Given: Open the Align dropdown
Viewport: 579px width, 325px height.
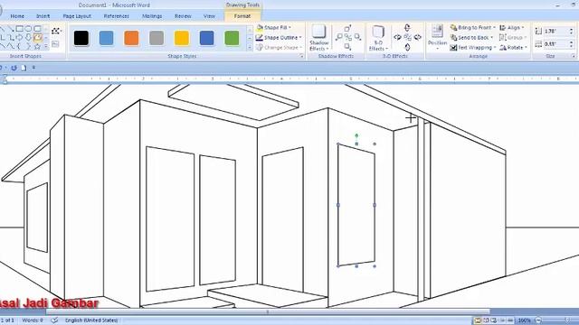Looking at the screenshot, I should tap(512, 28).
